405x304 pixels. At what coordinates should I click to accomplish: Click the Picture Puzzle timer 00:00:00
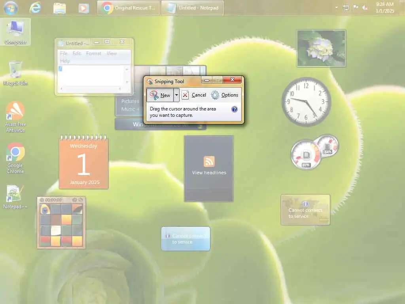[53, 200]
